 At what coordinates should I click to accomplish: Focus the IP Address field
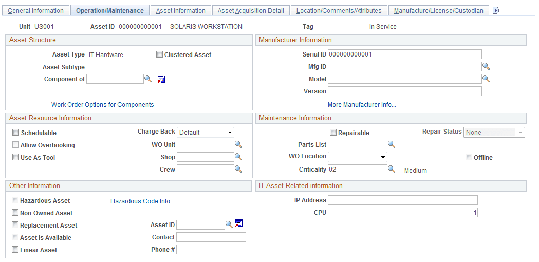pos(403,200)
